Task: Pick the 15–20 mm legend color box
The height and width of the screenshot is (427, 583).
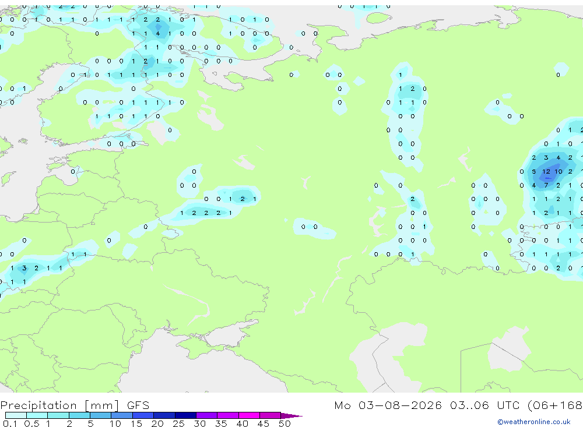Action: 143,415
